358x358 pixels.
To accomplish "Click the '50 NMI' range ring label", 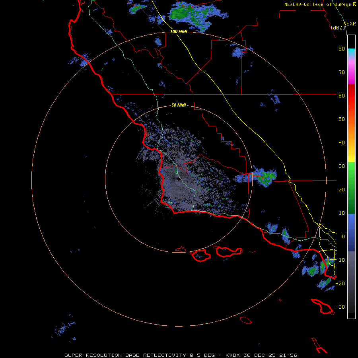I will [179, 105].
